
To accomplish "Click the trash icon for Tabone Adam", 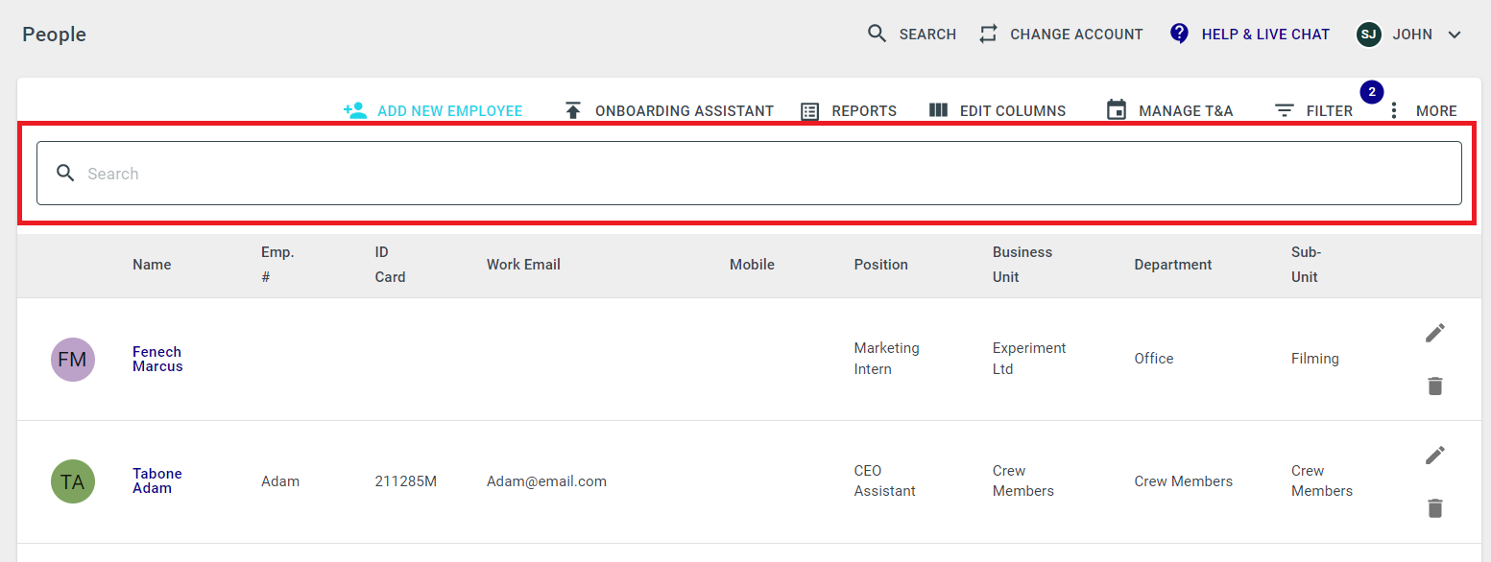I will 1434,508.
